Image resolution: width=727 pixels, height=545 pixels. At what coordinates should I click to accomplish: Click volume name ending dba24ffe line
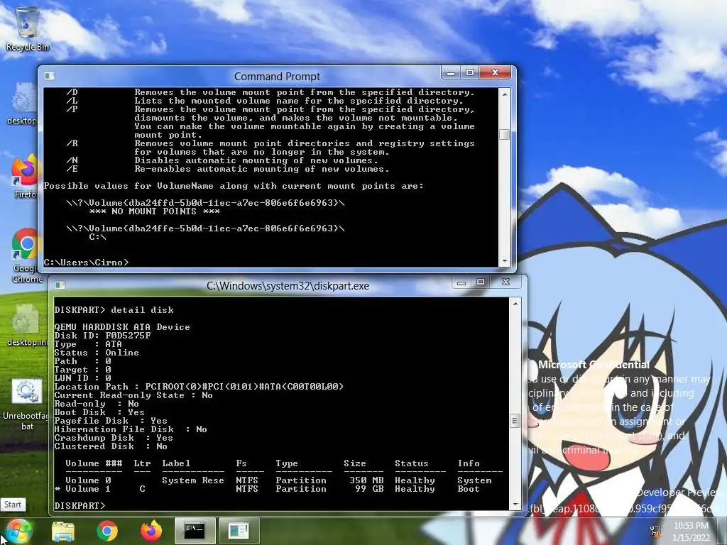tap(205, 229)
